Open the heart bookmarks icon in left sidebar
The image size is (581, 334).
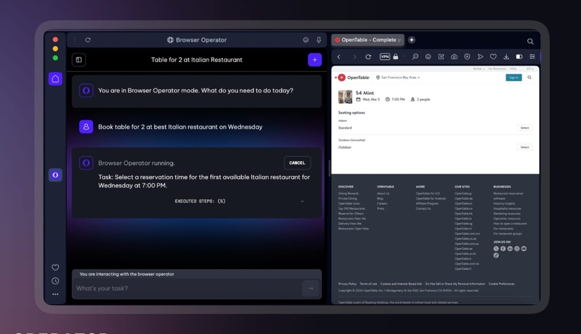pyautogui.click(x=55, y=267)
